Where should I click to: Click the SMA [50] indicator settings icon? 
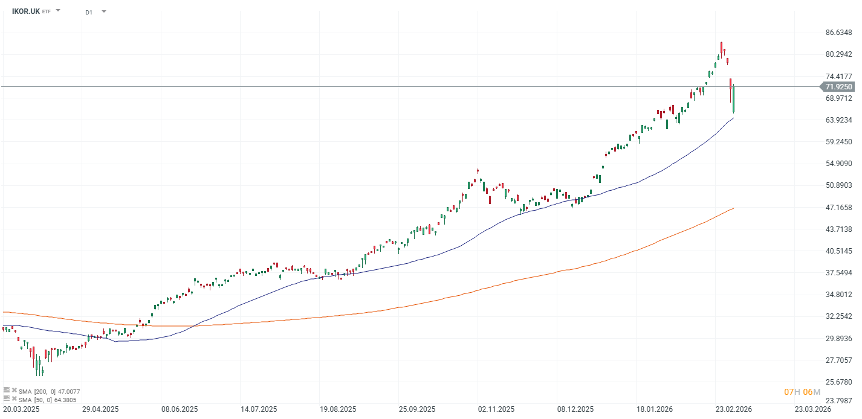[7, 398]
